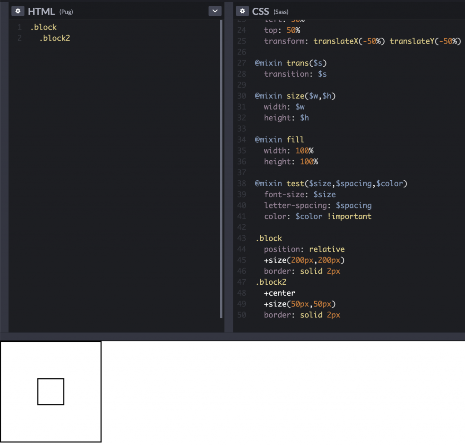This screenshot has width=465, height=445.
Task: Click the 'position: relative' line
Action: point(304,249)
